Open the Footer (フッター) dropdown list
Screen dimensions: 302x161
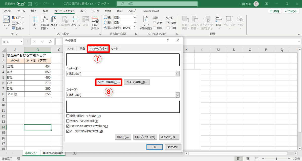pyautogui.click(x=177, y=95)
